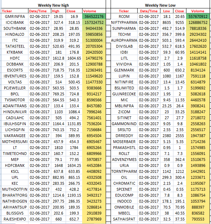Select the BHARATFORG high value 1214.6
This screenshot has height=224, width=211.
click(x=59, y=195)
